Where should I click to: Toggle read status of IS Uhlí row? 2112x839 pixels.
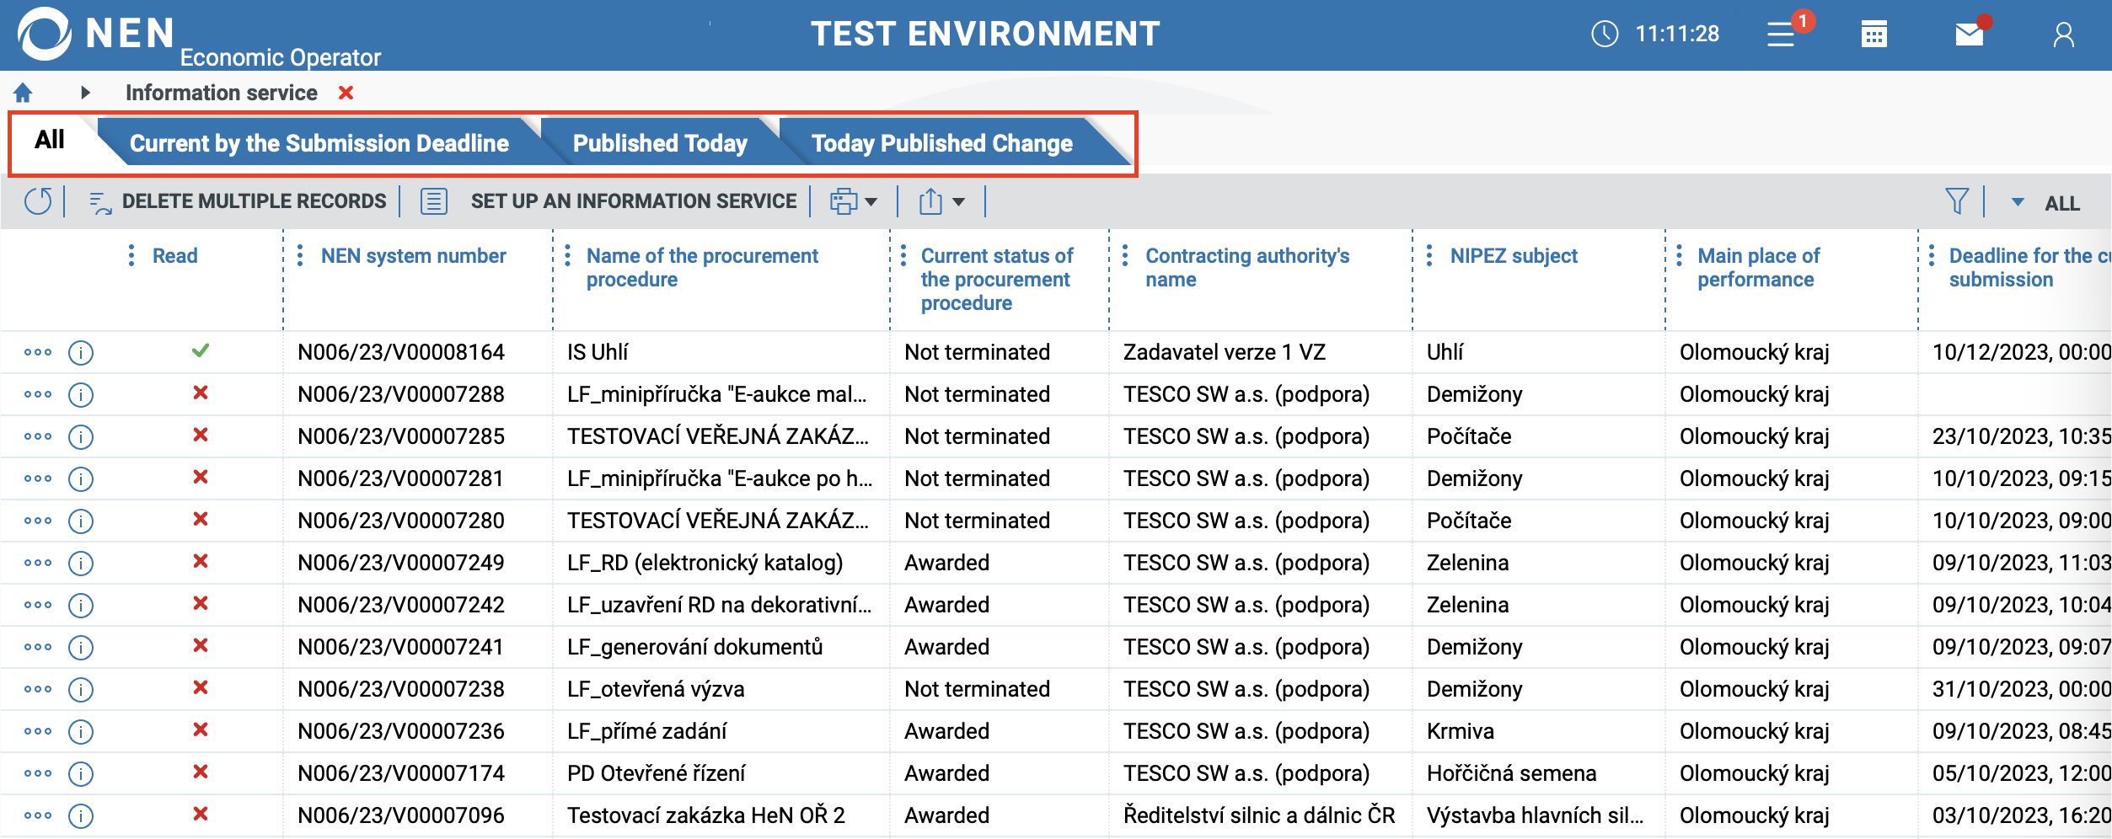point(200,350)
